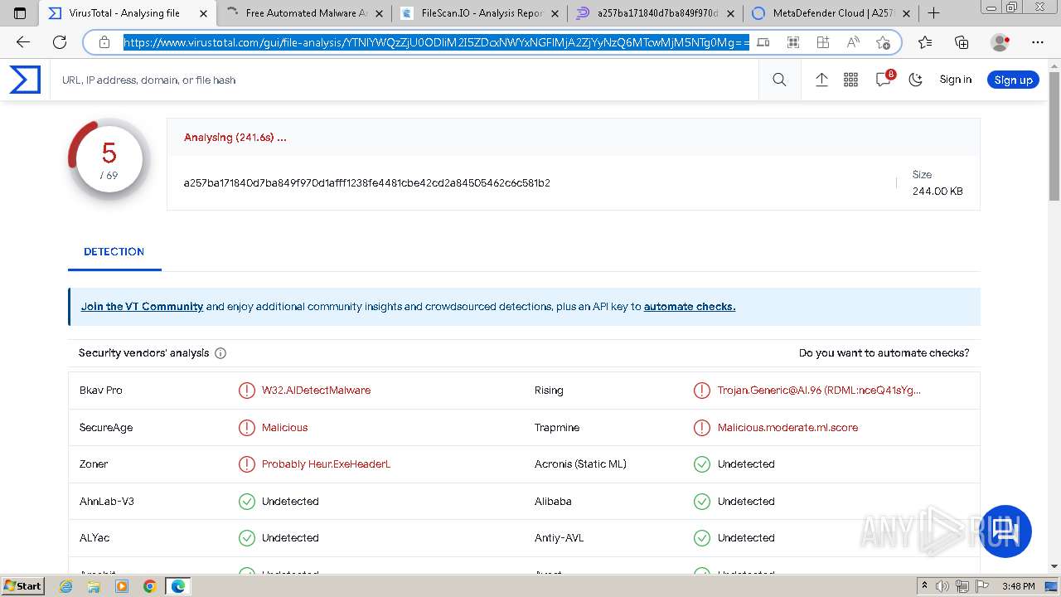Screen dimensions: 1061x597
Task: Click the Trojan.Generic@AI.96 result for Rising
Action: [819, 391]
